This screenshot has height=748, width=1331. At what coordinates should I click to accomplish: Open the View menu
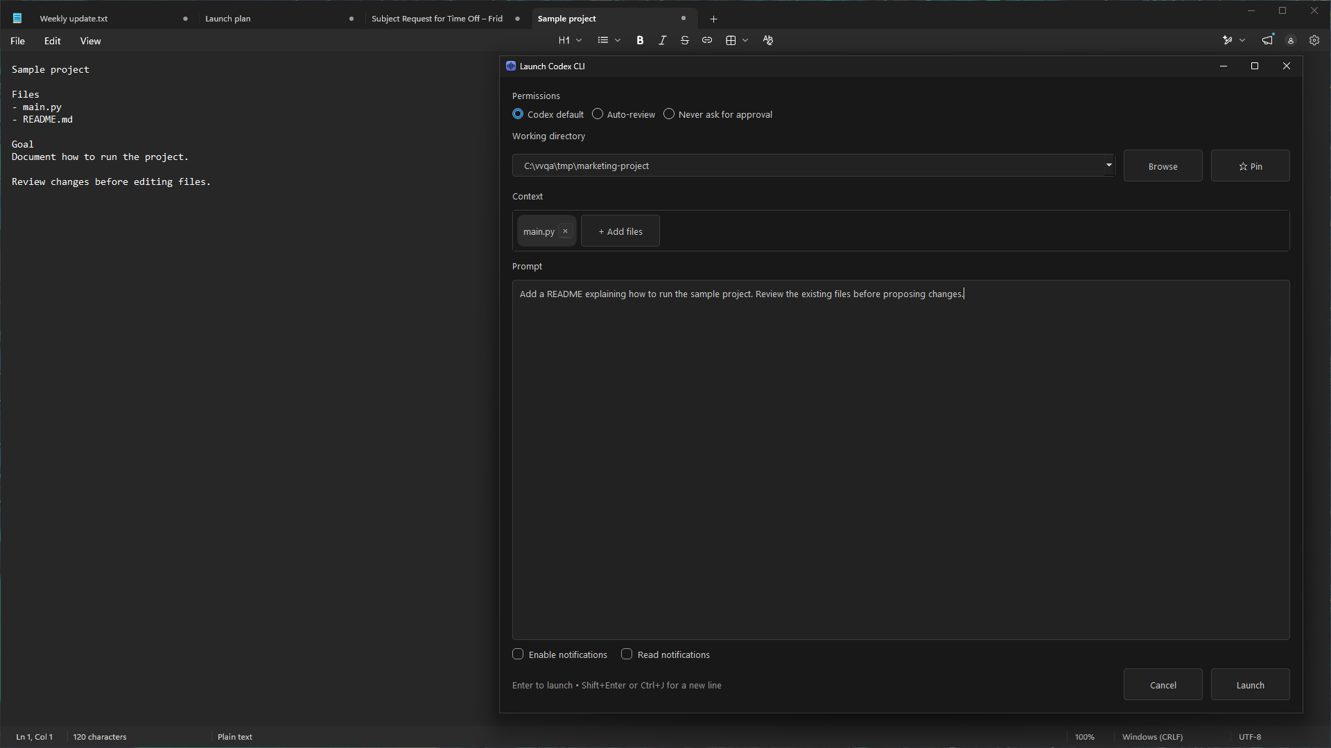(x=91, y=41)
